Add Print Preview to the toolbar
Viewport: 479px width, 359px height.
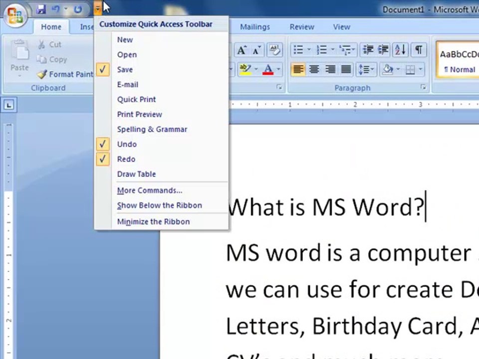click(161, 115)
